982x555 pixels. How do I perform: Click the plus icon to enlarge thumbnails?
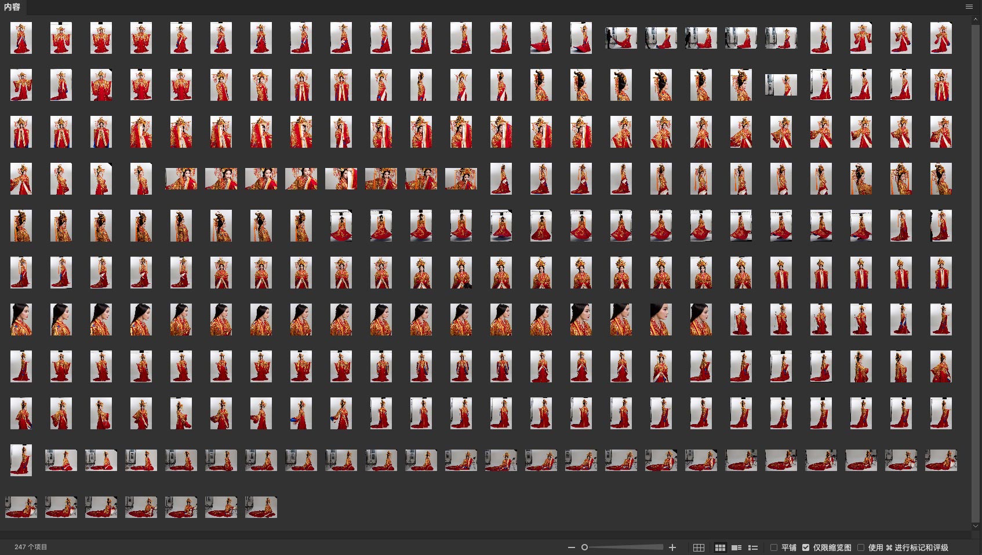pos(672,547)
